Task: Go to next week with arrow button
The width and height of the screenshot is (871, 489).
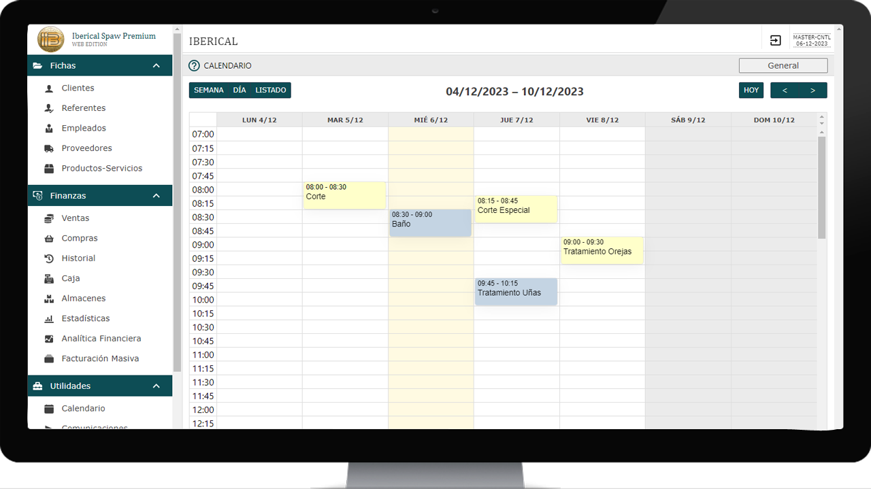Action: (812, 90)
